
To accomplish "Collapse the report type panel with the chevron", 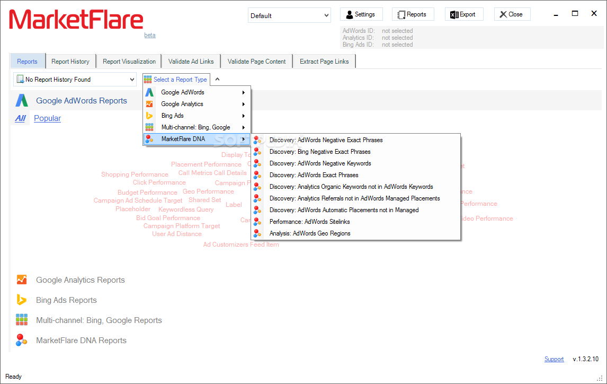I will point(218,80).
